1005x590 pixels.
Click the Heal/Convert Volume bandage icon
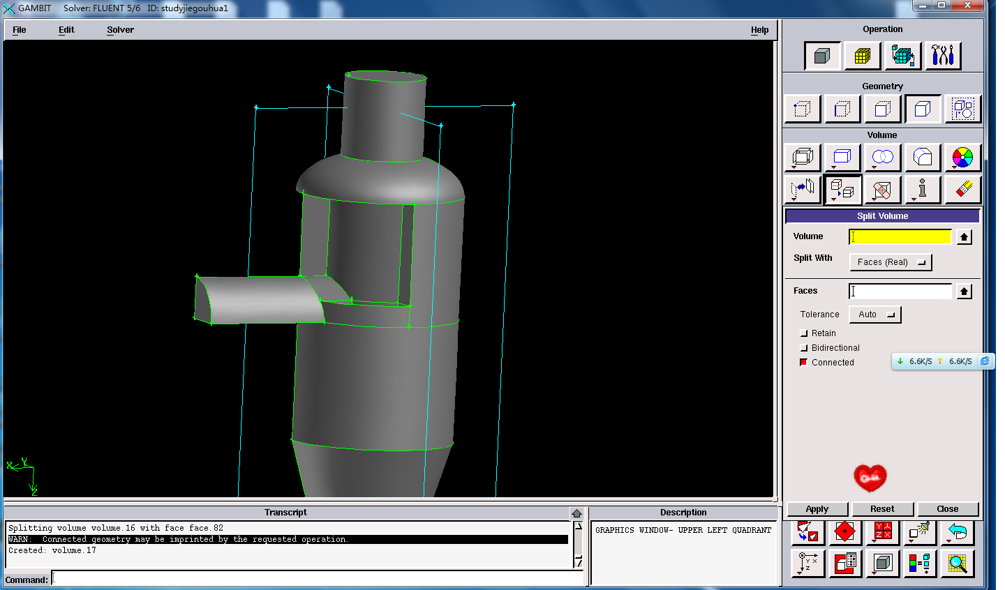pos(882,190)
